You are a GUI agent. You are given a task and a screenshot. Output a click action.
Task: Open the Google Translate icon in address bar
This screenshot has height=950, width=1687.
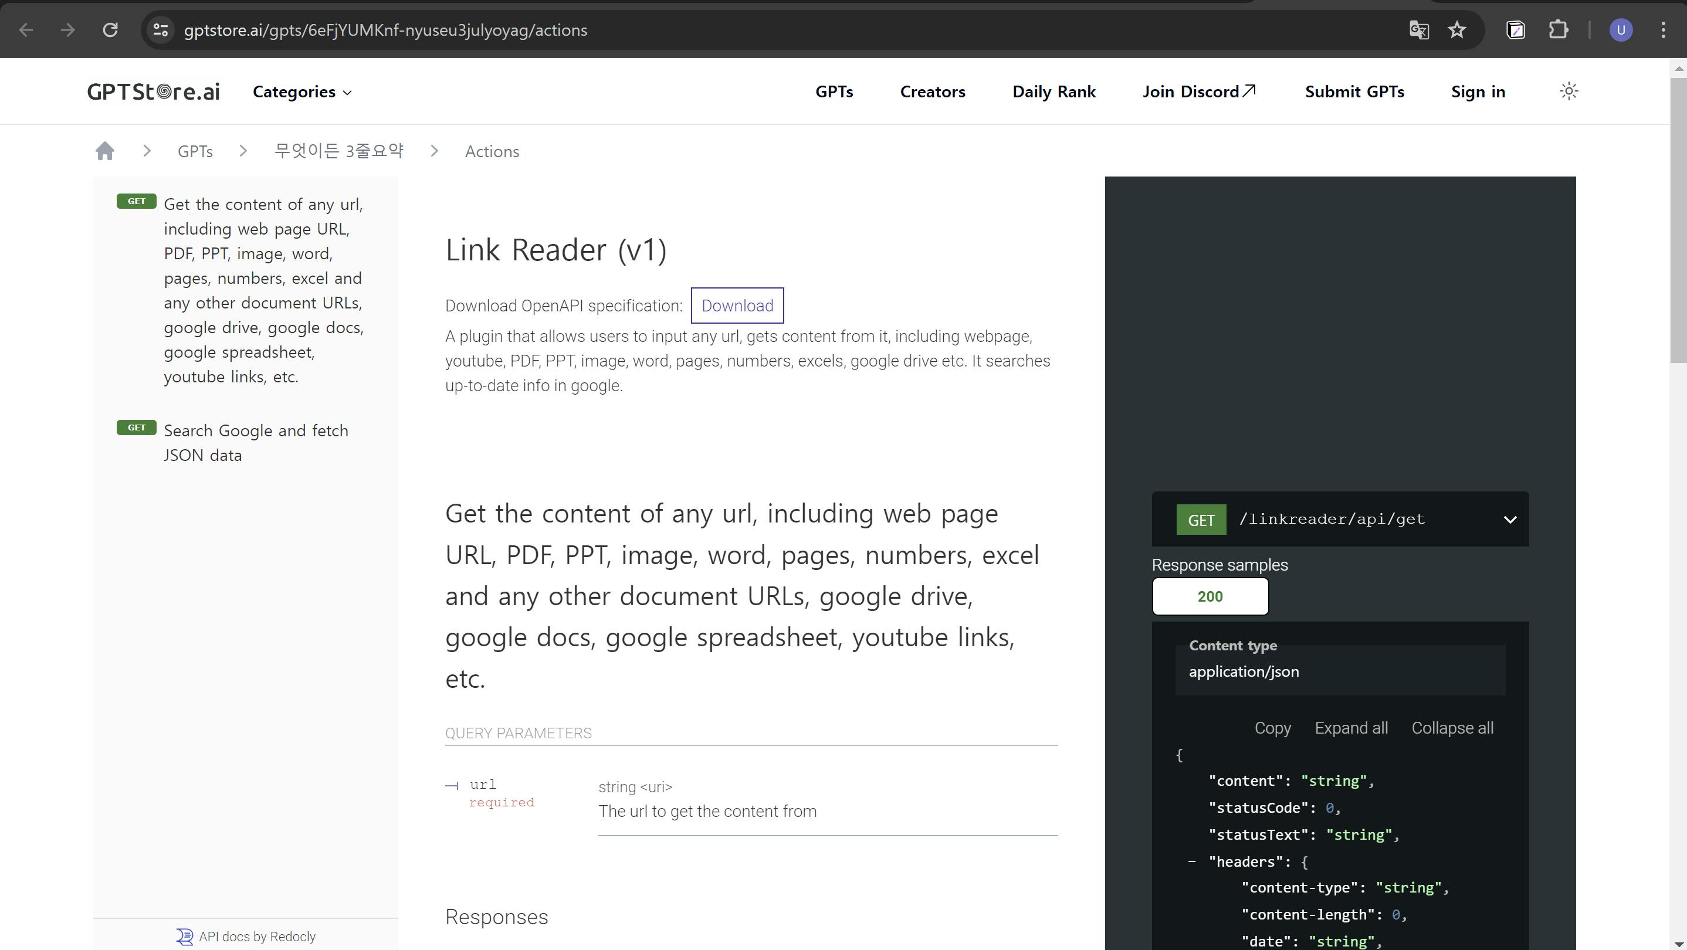(1418, 30)
